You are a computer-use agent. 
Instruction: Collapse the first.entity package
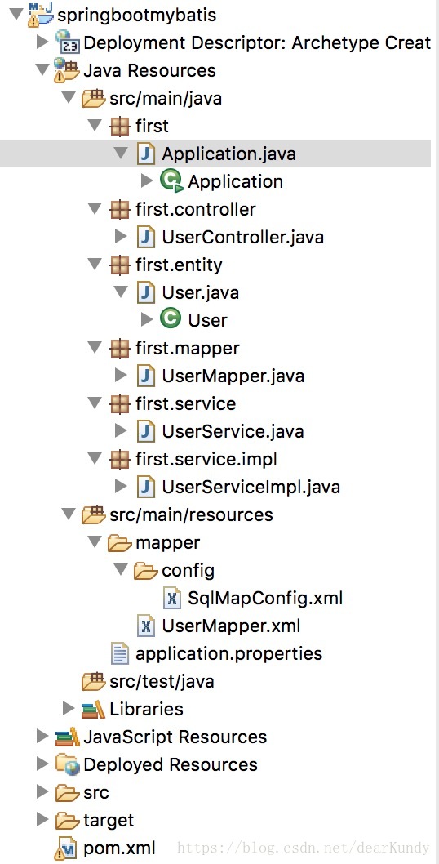pyautogui.click(x=95, y=265)
